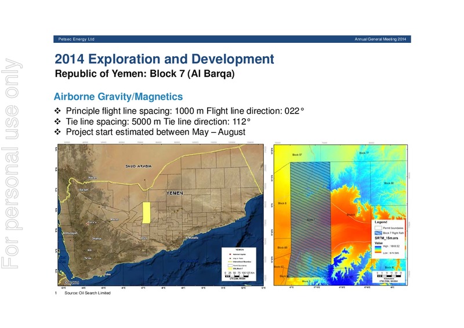Click the 'Marib' city label on the map
Image resolution: width=464 pixels, height=328 pixels.
[x=114, y=220]
